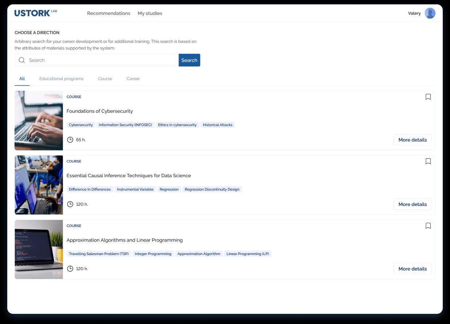
Task: Click the blue Search button
Action: coord(189,60)
